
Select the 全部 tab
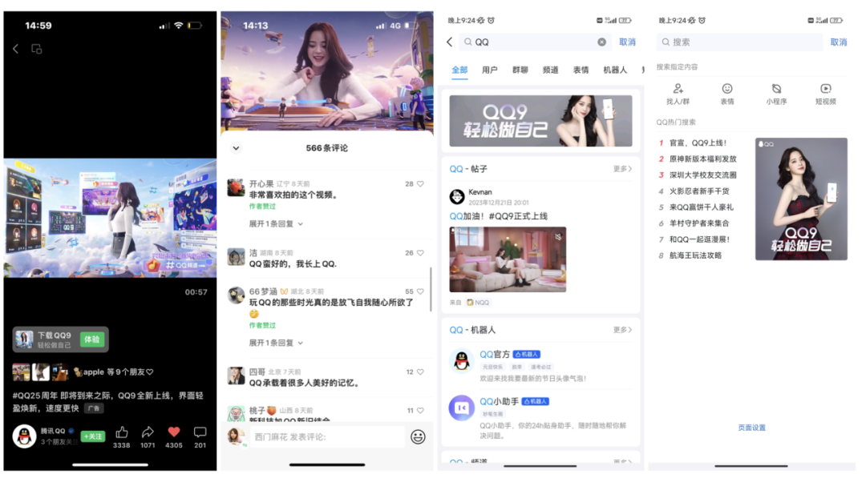pos(459,70)
